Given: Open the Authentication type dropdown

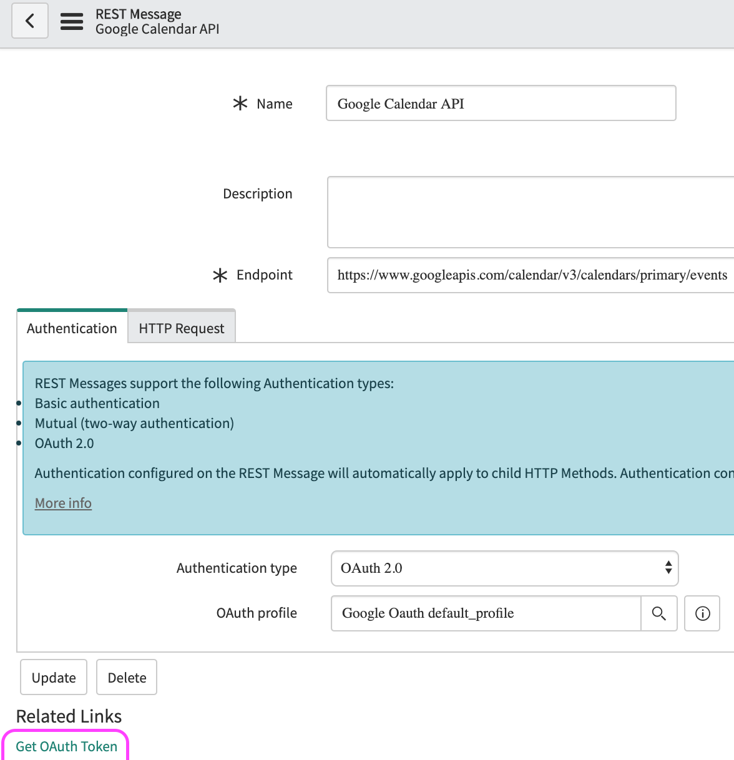Looking at the screenshot, I should click(504, 568).
